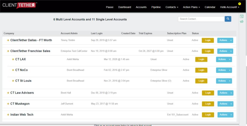Open Actions dropdown arrow for CT Muskegon

[x=231, y=104]
